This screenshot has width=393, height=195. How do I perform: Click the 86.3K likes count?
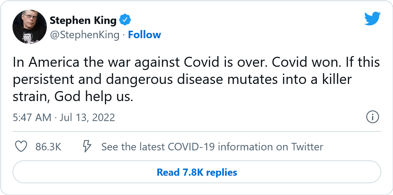tap(48, 147)
